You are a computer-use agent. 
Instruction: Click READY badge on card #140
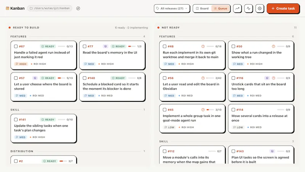tap(118, 78)
